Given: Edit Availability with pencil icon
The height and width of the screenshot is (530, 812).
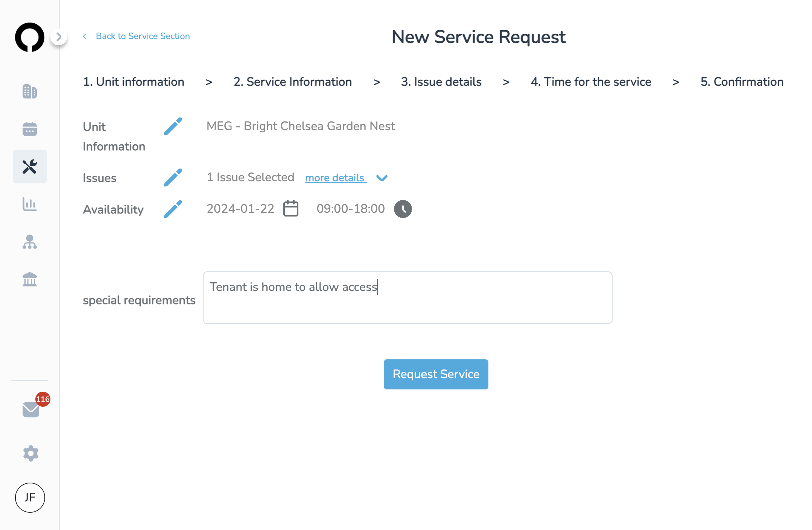Looking at the screenshot, I should pos(173,209).
